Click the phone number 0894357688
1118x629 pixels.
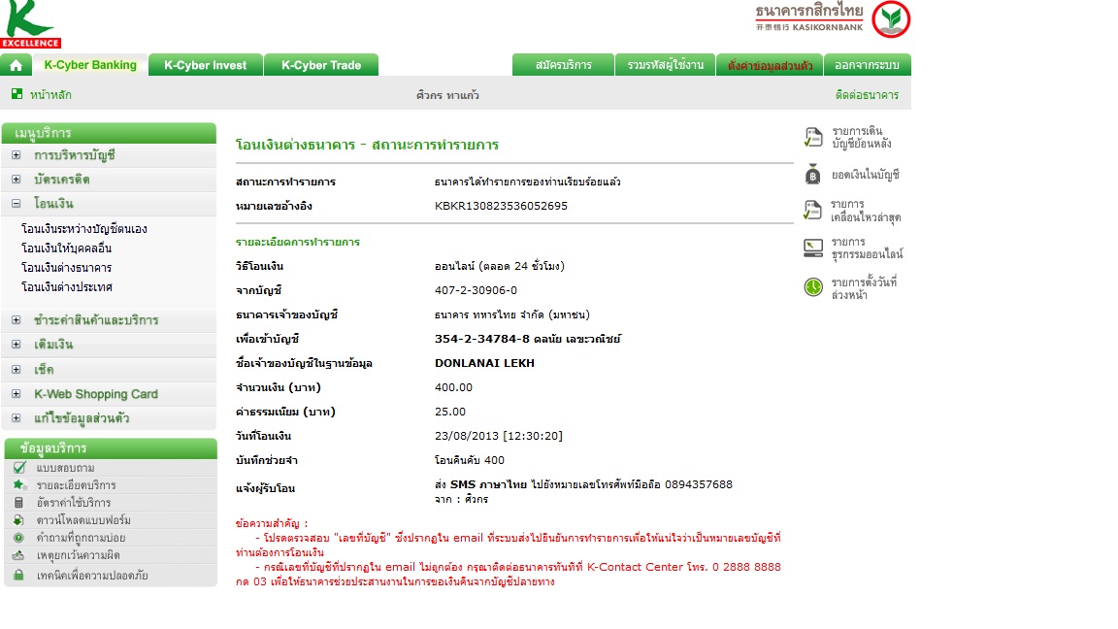point(699,484)
